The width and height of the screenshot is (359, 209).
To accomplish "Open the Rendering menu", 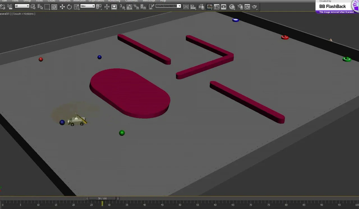I will coord(114,1).
